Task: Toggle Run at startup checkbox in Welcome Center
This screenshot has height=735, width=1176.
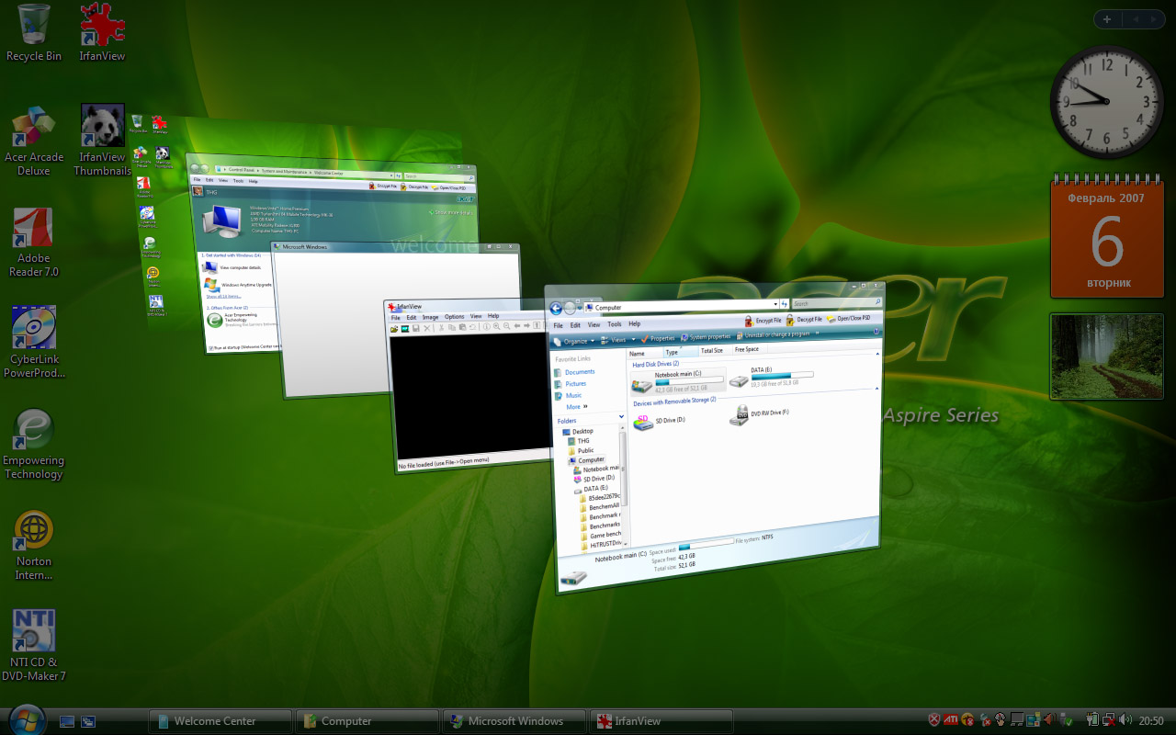Action: tap(211, 348)
